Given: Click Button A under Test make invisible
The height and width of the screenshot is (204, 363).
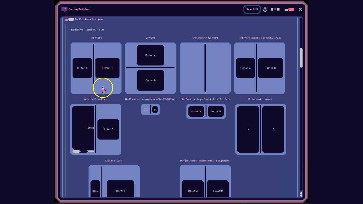Looking at the screenshot, I should tap(246, 68).
